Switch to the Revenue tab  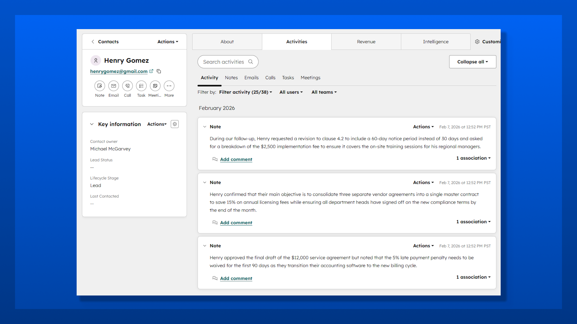click(366, 42)
